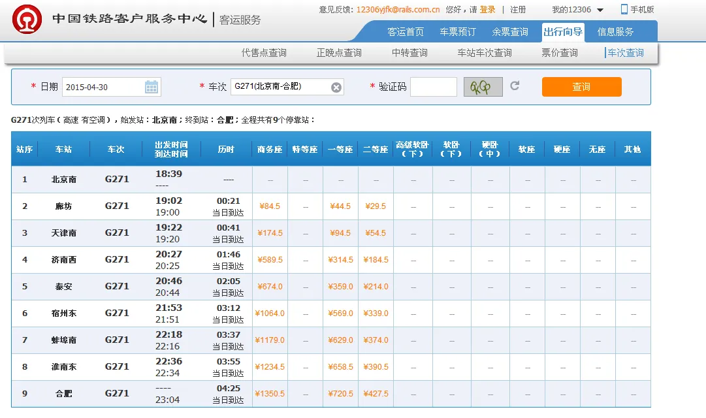Click the feedback email address link

coord(398,9)
